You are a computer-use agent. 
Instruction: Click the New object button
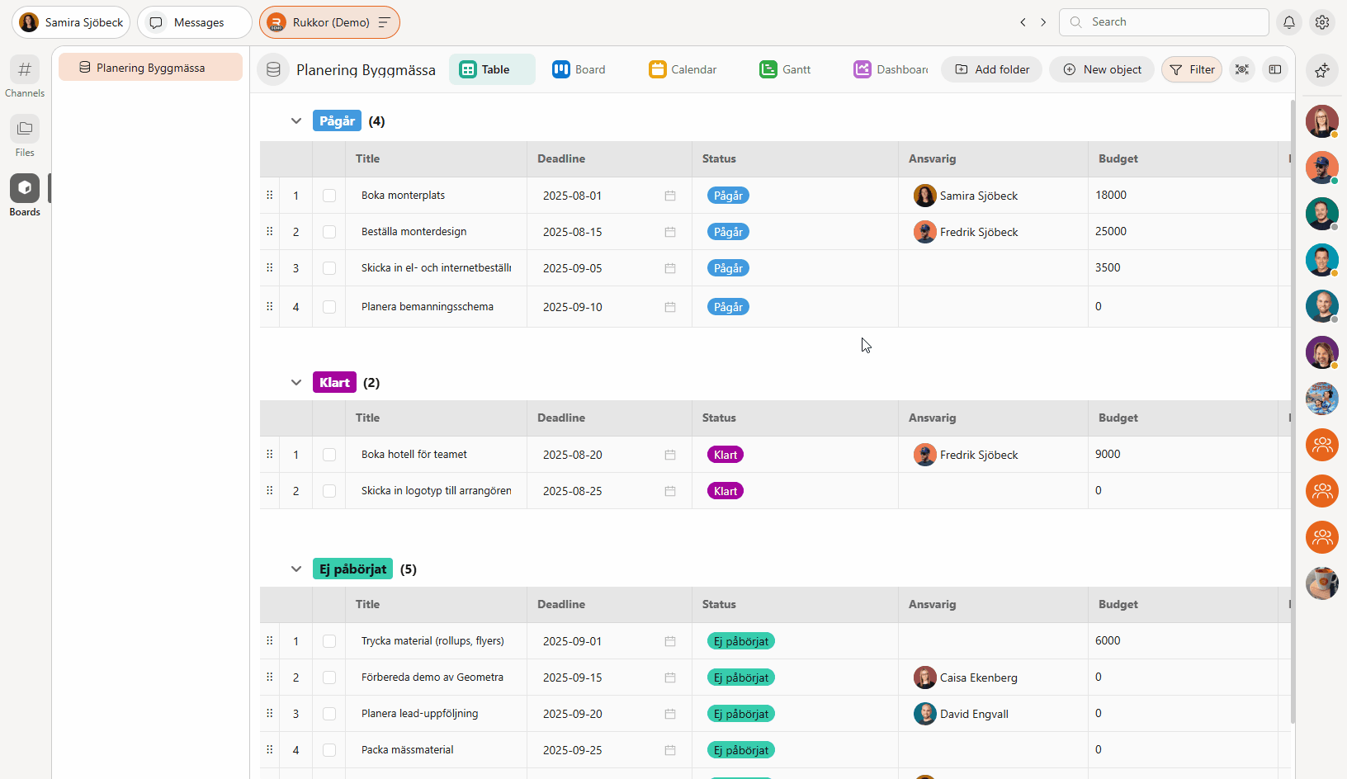click(1102, 70)
